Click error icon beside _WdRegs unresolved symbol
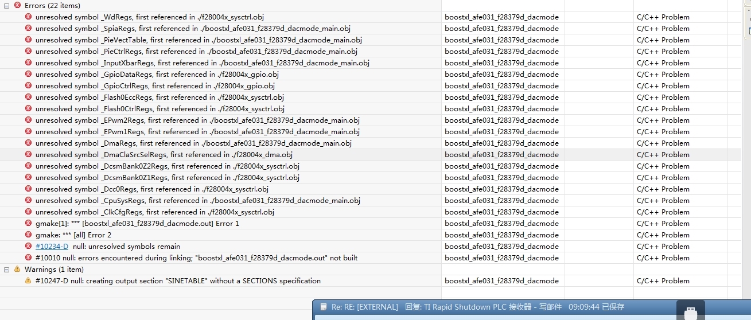The width and height of the screenshot is (751, 320). click(28, 17)
